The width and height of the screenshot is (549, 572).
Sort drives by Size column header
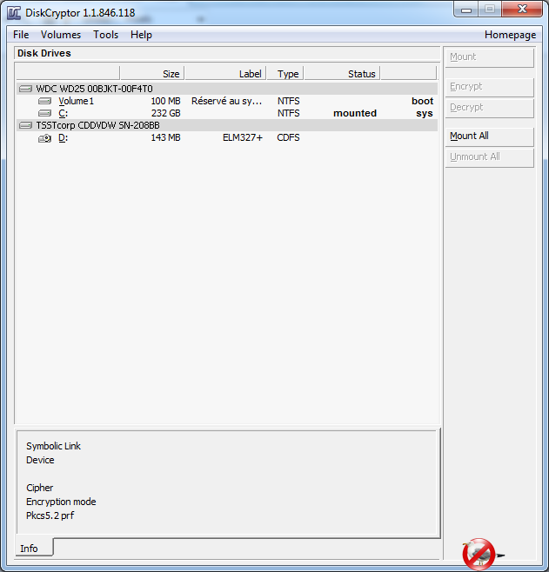pos(152,74)
